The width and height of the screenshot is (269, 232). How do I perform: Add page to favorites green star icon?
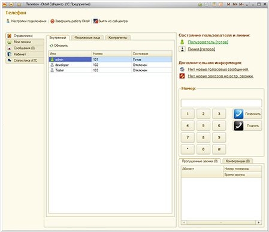click(x=200, y=4)
